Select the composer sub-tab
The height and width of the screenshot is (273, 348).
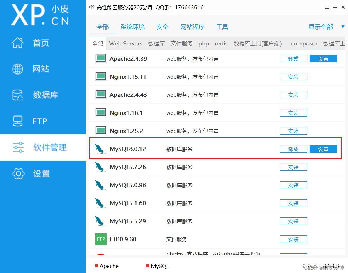pyautogui.click(x=304, y=43)
